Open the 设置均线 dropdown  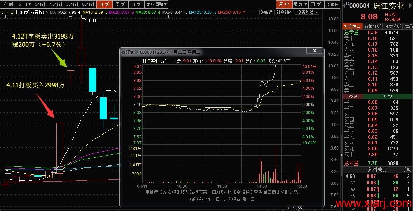(307, 12)
